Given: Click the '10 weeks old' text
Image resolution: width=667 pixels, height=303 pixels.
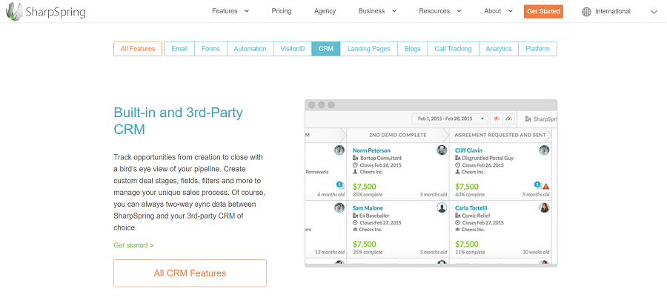Looking at the screenshot, I should 536,253.
